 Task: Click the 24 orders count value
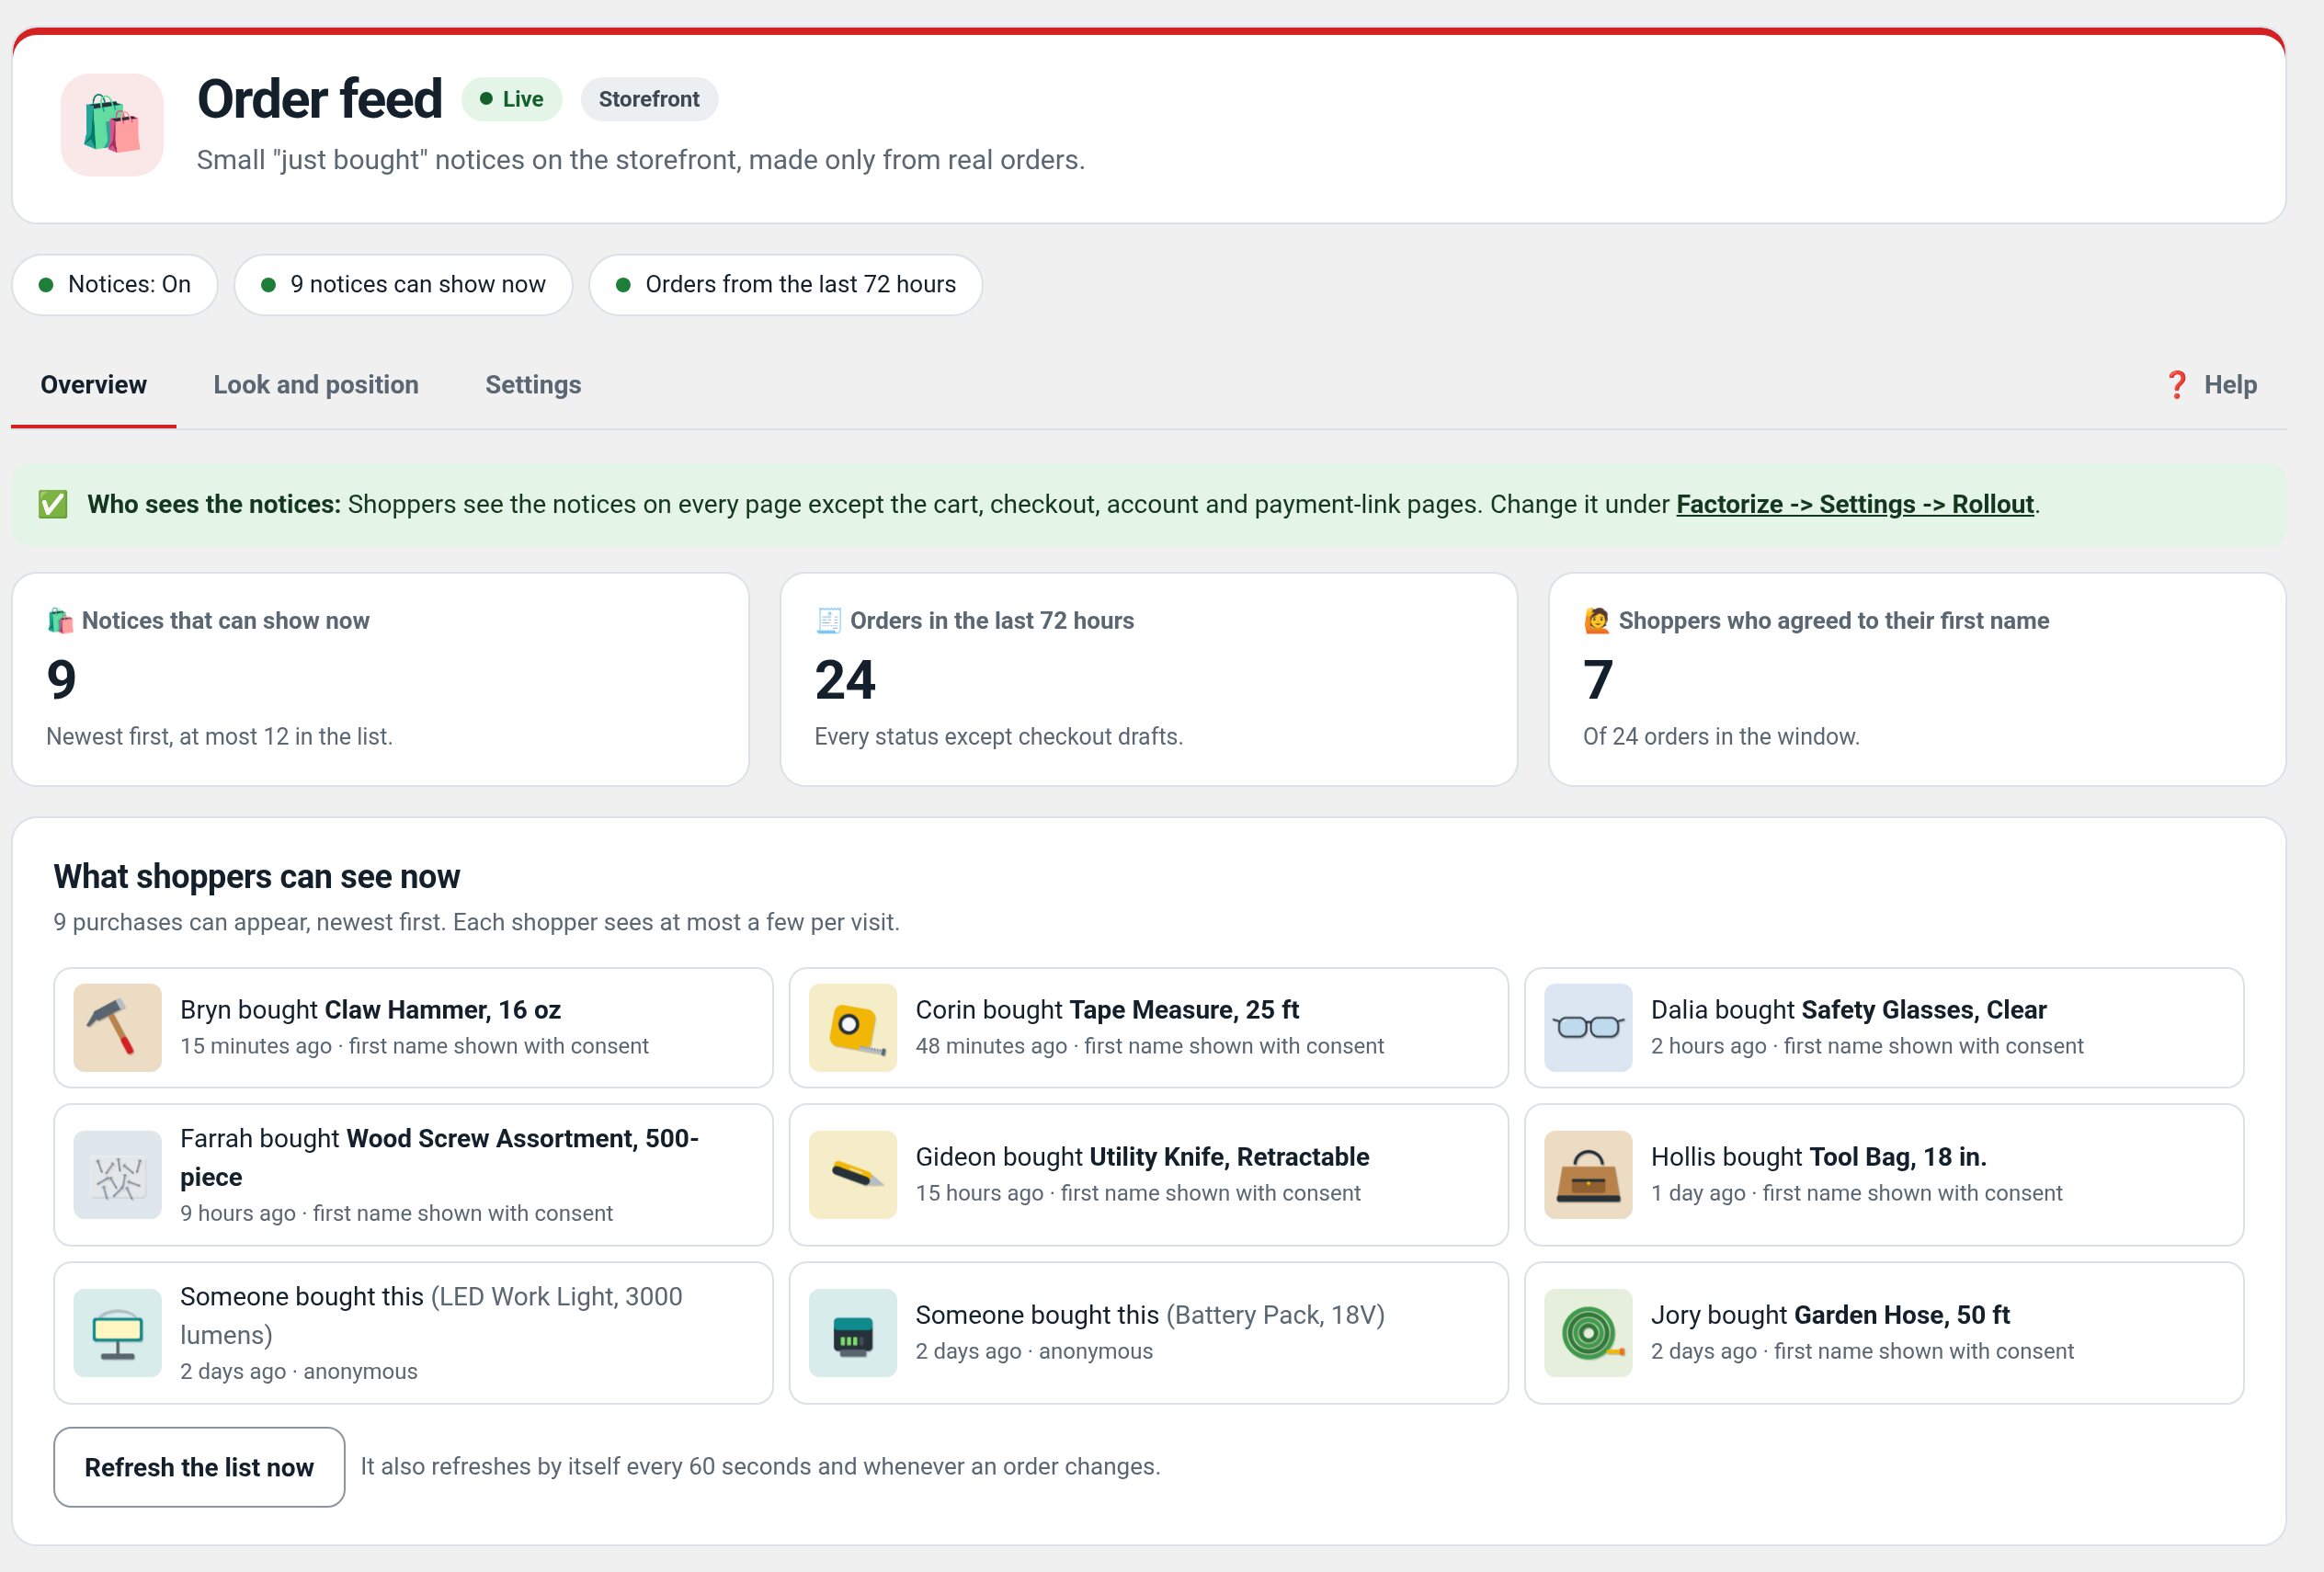(845, 680)
